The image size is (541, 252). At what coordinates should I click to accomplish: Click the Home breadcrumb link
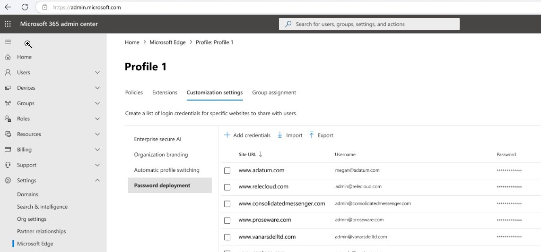pyautogui.click(x=132, y=42)
